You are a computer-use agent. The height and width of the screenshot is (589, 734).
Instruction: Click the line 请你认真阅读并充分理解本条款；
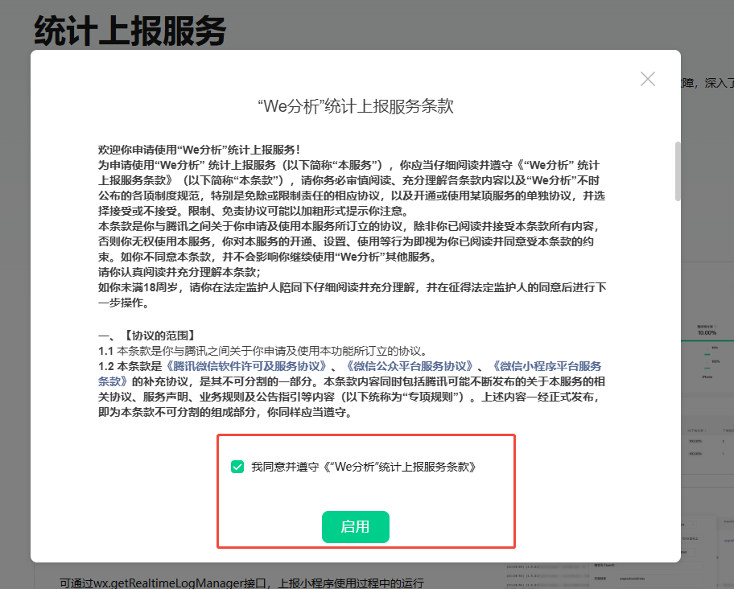point(179,272)
